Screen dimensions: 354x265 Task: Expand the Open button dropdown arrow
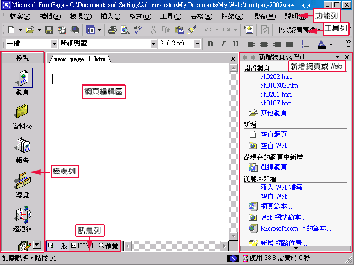point(39,30)
